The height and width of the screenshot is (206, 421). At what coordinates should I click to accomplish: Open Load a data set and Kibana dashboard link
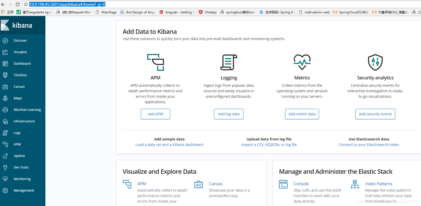point(169,145)
